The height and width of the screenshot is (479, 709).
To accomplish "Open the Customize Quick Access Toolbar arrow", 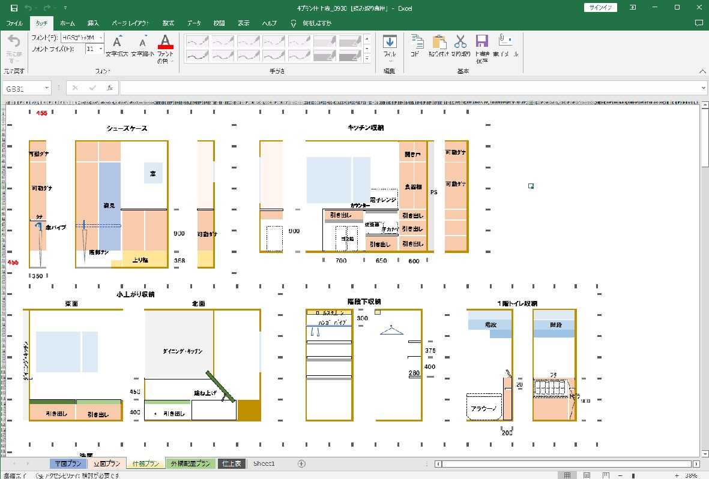I will 65,8.
